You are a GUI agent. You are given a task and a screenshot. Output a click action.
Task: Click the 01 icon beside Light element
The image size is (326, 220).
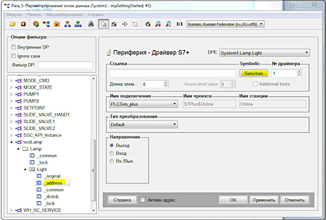point(32,169)
